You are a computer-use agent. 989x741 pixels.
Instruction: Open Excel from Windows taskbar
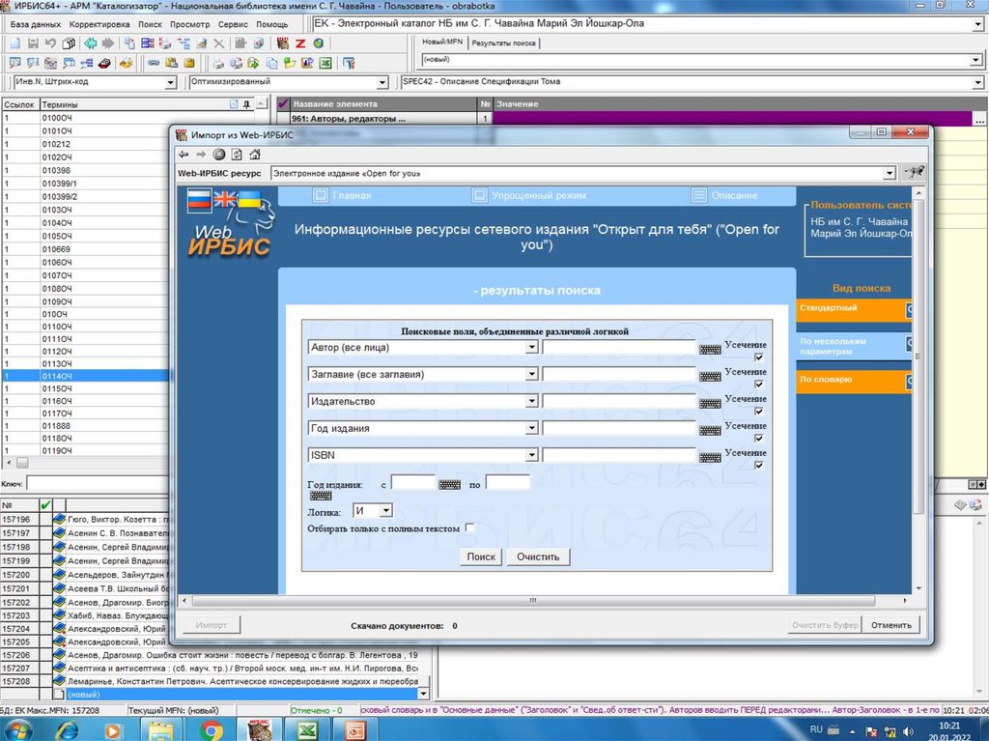(307, 730)
